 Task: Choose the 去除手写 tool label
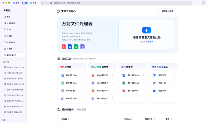point(162,83)
